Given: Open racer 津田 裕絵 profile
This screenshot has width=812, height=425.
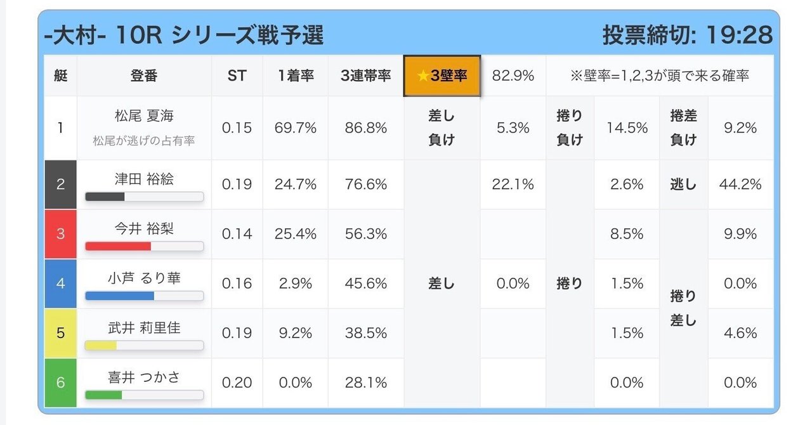Looking at the screenshot, I should click(x=144, y=179).
